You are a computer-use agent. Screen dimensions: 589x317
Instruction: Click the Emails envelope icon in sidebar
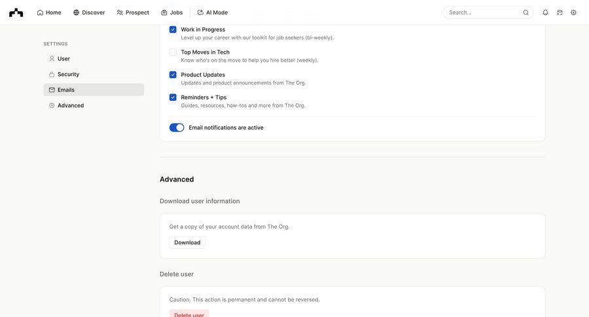click(52, 90)
